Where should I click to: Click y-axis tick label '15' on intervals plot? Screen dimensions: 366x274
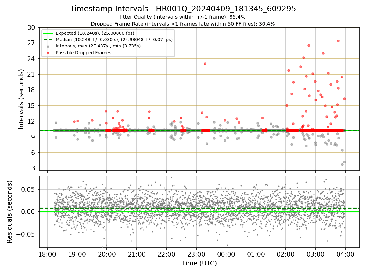pyautogui.click(x=32, y=106)
